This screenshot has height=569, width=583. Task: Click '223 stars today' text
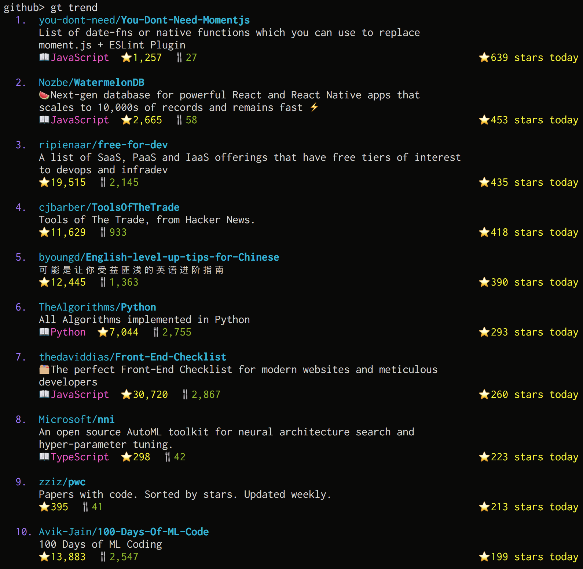535,457
